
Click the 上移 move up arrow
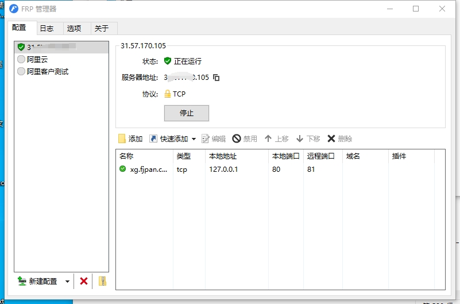coord(268,138)
